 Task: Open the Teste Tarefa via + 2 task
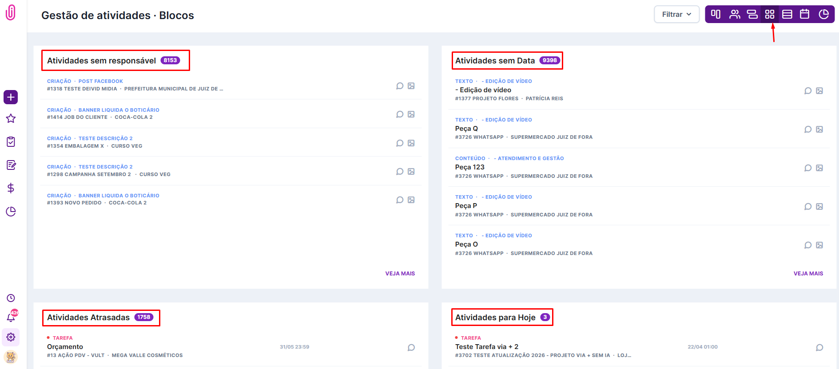point(487,347)
